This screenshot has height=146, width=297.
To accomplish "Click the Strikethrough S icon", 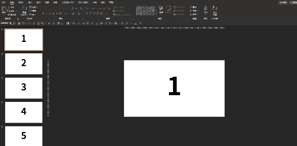I will [53, 13].
